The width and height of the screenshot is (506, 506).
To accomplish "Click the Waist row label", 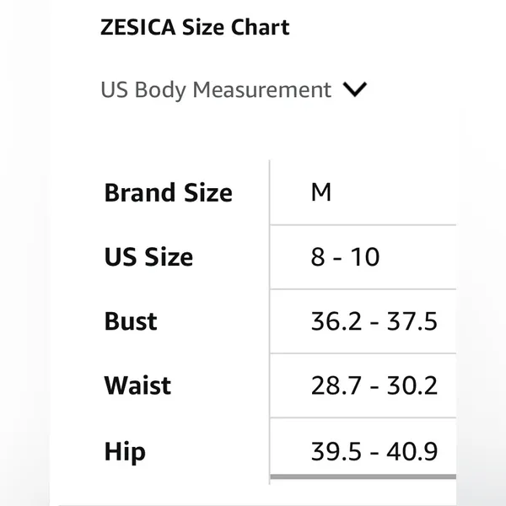I will [137, 385].
